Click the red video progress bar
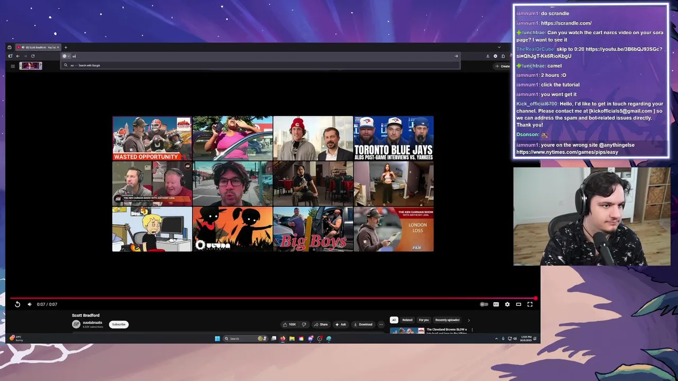This screenshot has width=678, height=381. point(273,298)
